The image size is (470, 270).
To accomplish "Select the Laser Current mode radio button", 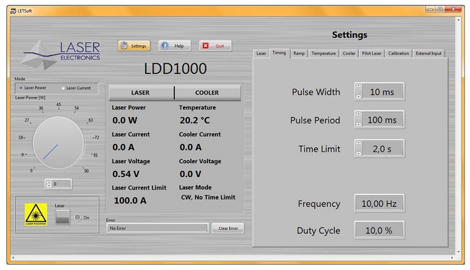I will [63, 88].
